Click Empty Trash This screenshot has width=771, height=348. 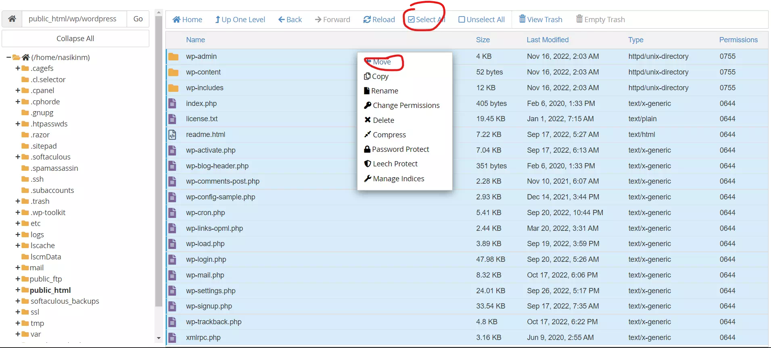click(600, 19)
